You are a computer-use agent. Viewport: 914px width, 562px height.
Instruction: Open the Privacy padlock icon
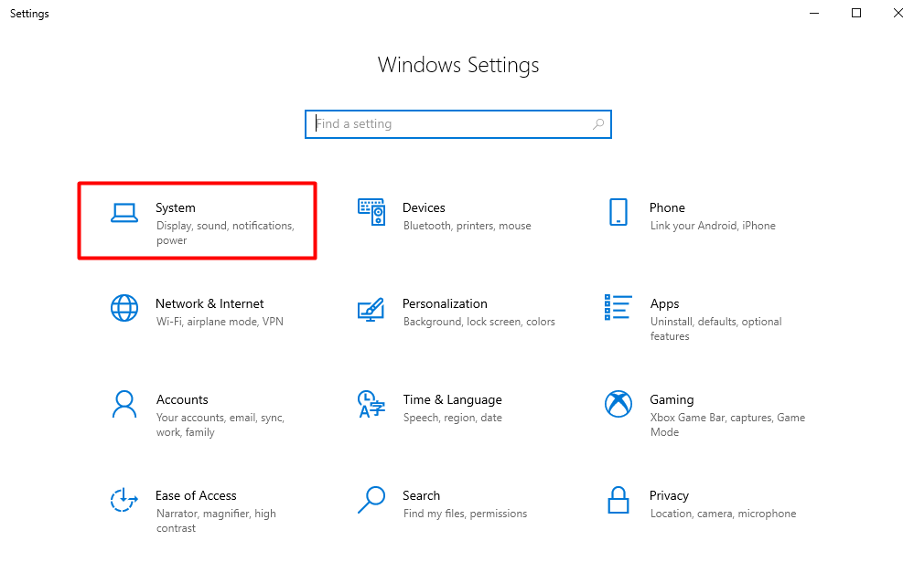pyautogui.click(x=618, y=500)
